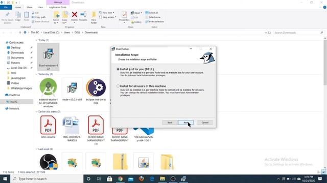Select 'Install just for you (DELL)' option

118,69
